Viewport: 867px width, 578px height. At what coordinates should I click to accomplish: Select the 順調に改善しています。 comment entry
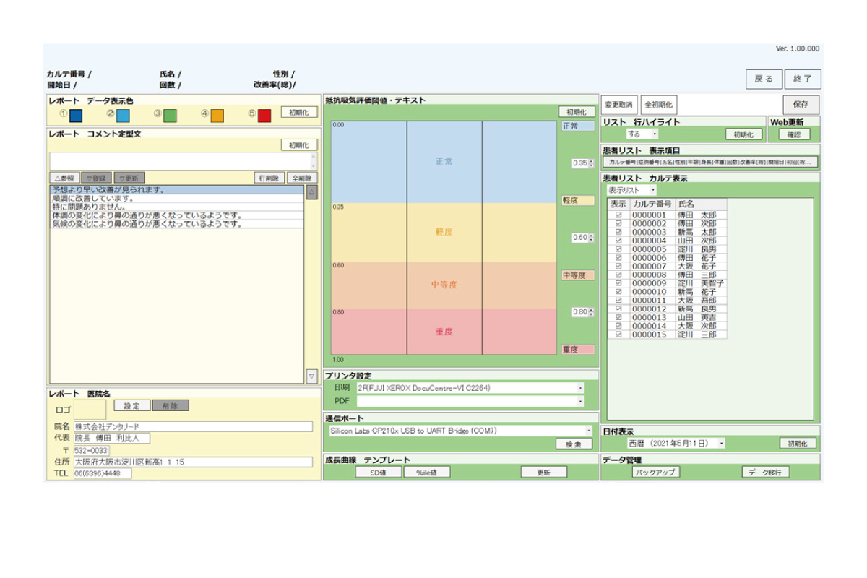176,198
